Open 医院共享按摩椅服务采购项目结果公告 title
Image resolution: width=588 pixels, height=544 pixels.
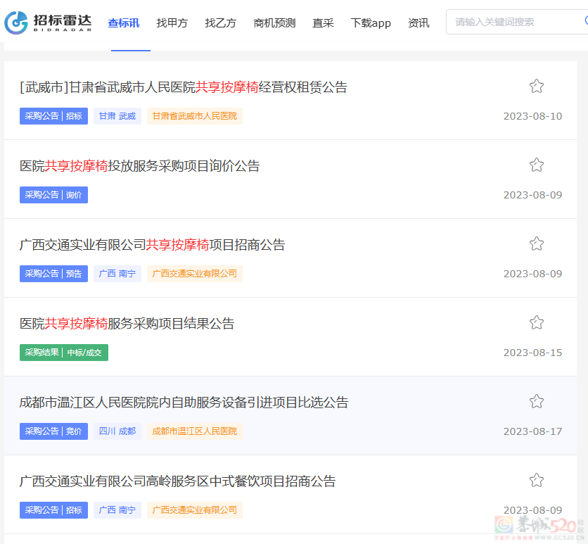pos(127,324)
